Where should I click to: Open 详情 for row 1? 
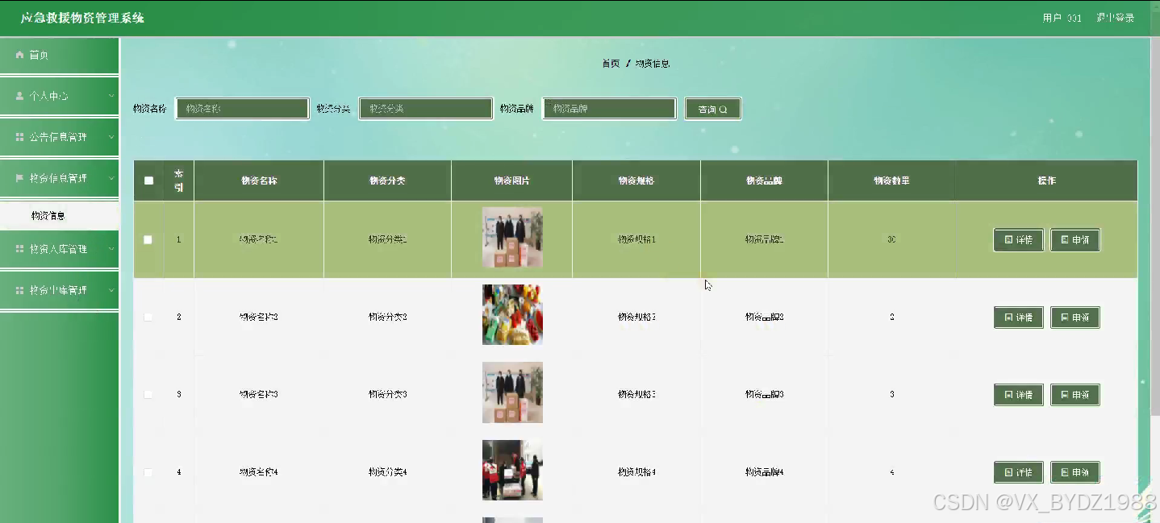(1018, 240)
